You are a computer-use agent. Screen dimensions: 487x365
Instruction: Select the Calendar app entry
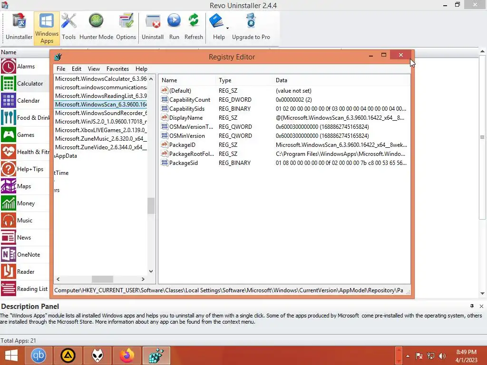25,101
